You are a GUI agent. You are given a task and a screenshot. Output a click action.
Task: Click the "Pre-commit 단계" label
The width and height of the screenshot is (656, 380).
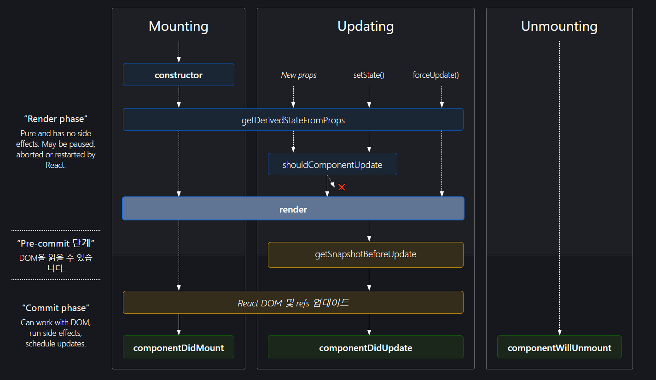pos(56,243)
